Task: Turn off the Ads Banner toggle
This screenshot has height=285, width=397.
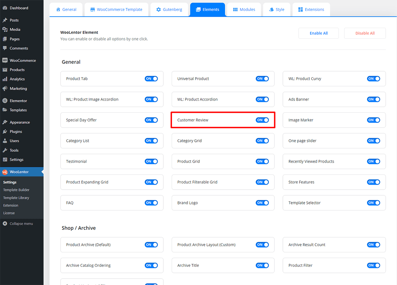Action: 373,100
